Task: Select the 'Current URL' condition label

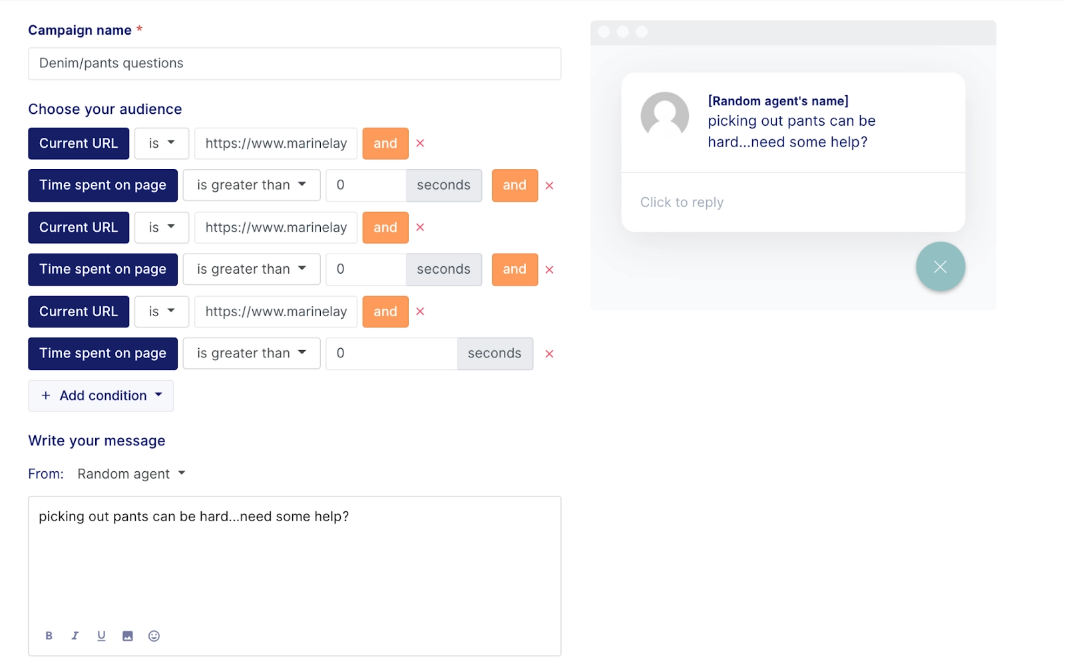Action: (78, 143)
